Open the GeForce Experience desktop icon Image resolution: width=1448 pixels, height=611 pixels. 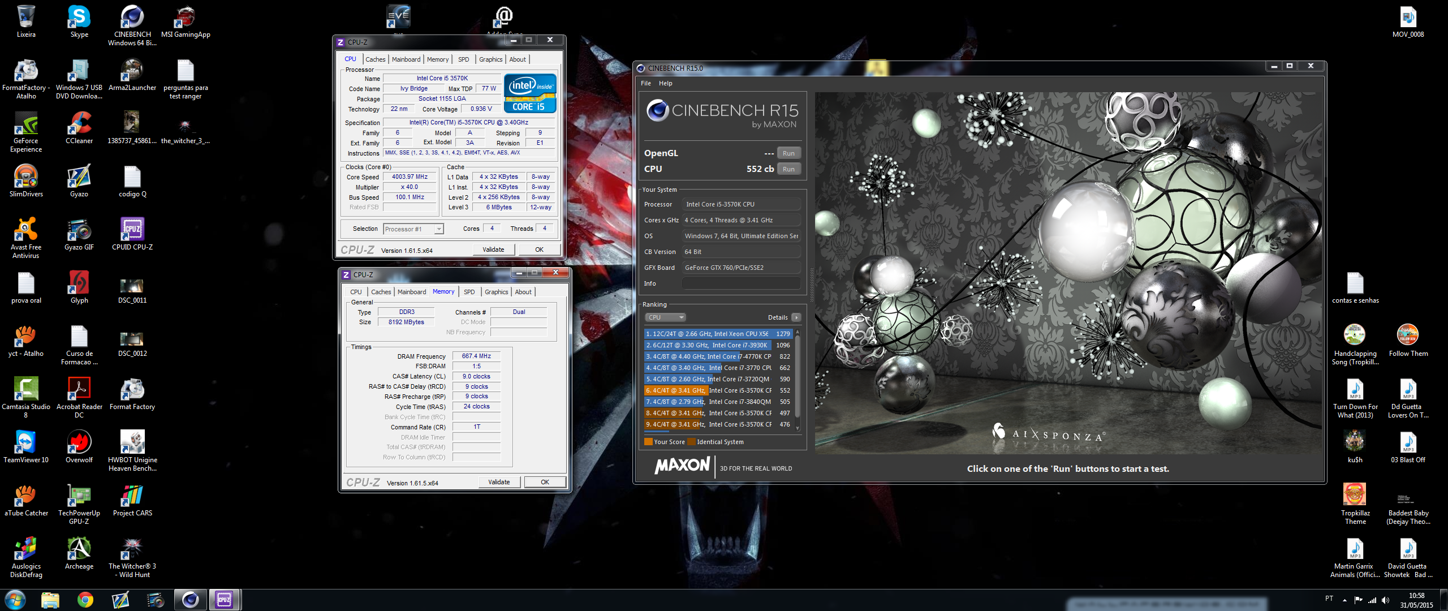click(26, 132)
